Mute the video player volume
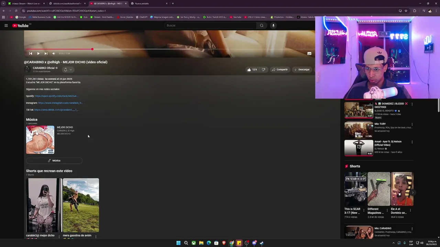This screenshot has width=440, height=247. [x=54, y=54]
